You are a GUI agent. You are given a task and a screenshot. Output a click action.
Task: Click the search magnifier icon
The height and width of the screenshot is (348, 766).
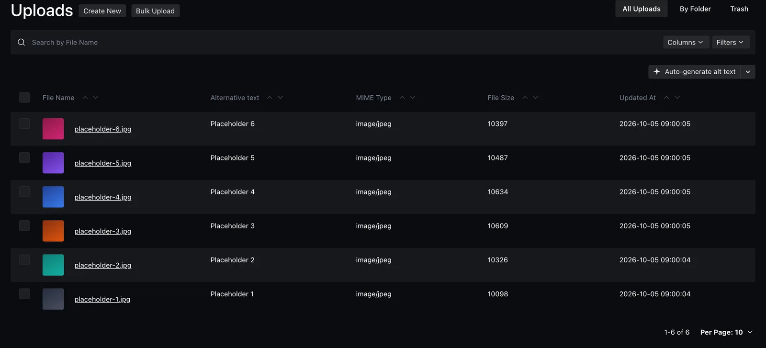coord(21,42)
